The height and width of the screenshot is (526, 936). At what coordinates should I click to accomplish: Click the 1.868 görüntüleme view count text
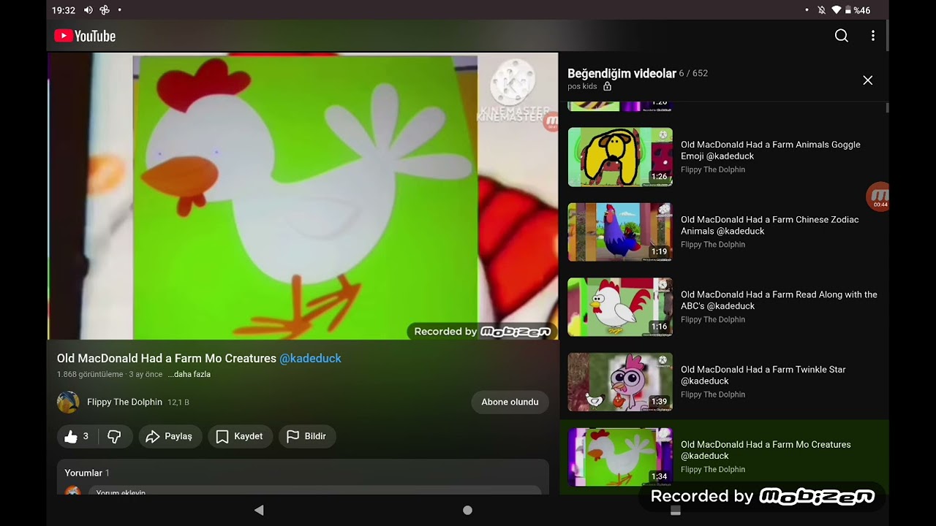pos(90,374)
